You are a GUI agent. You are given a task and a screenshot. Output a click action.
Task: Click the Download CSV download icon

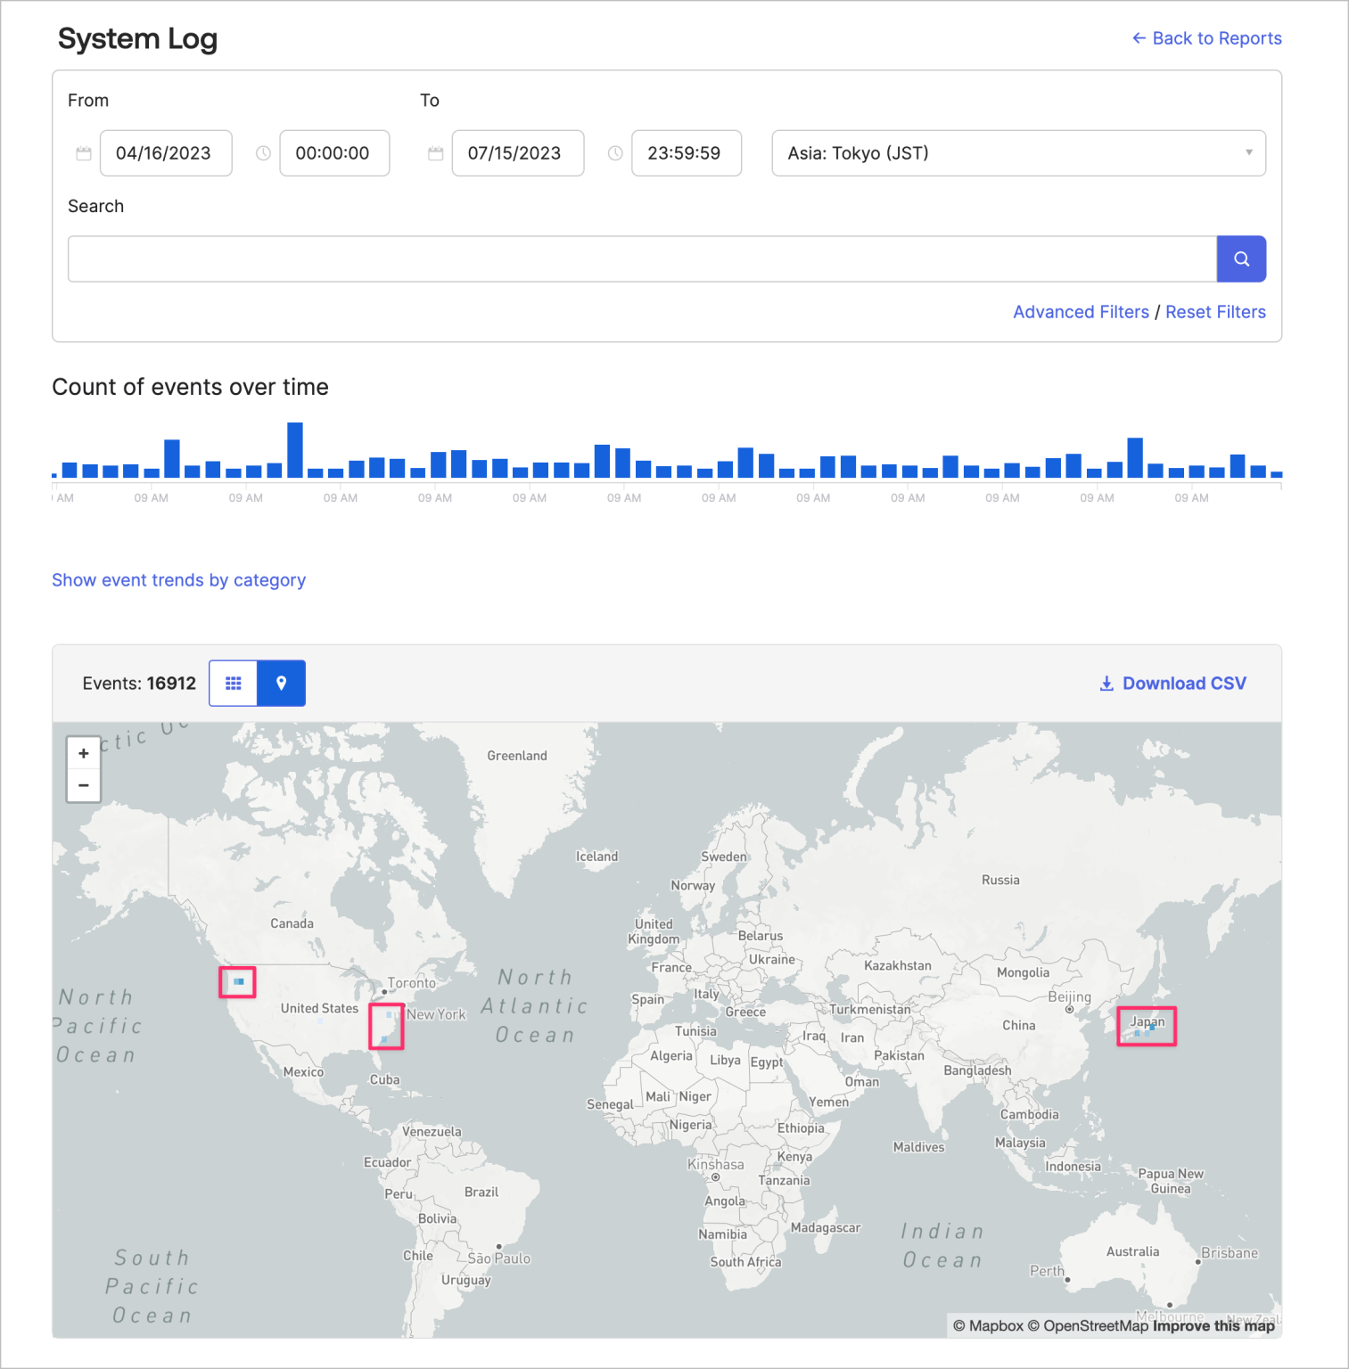(x=1106, y=683)
